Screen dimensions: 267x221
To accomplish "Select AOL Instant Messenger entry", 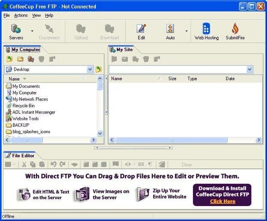I will (x=30, y=112).
